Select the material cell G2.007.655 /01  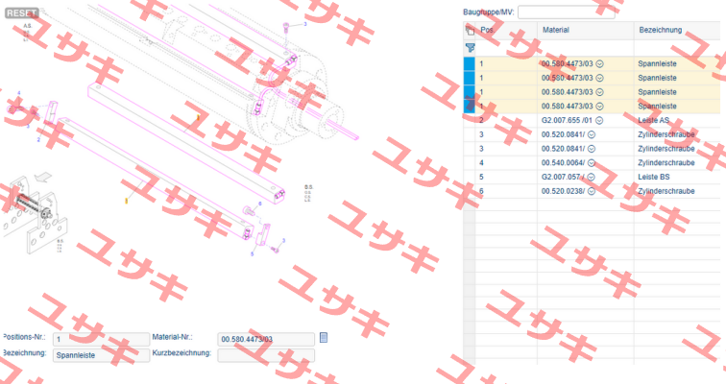tap(585, 120)
